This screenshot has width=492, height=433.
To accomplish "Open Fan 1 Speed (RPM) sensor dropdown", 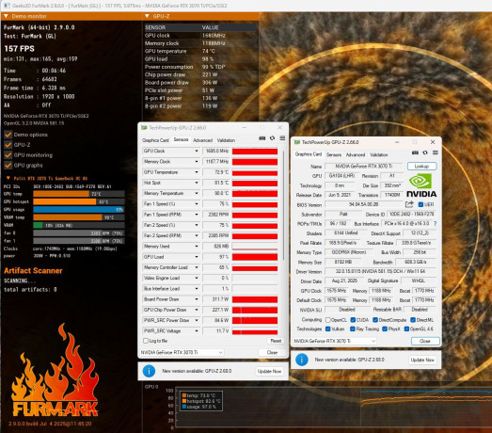I will (197, 215).
